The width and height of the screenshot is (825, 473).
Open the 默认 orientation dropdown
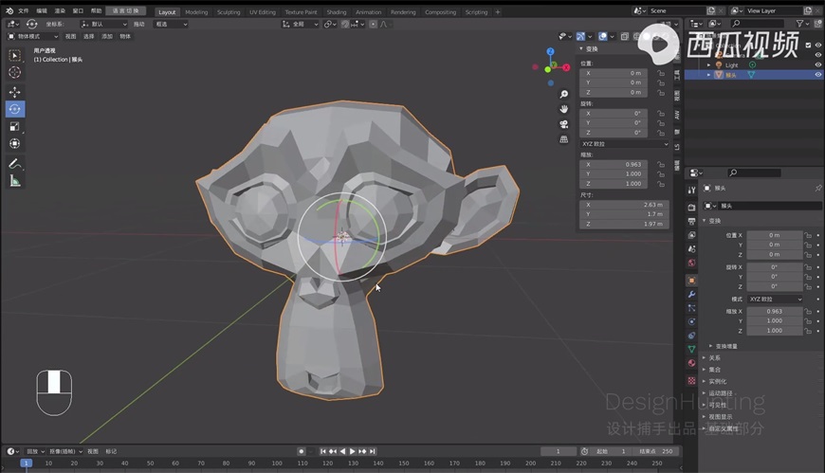tap(103, 25)
